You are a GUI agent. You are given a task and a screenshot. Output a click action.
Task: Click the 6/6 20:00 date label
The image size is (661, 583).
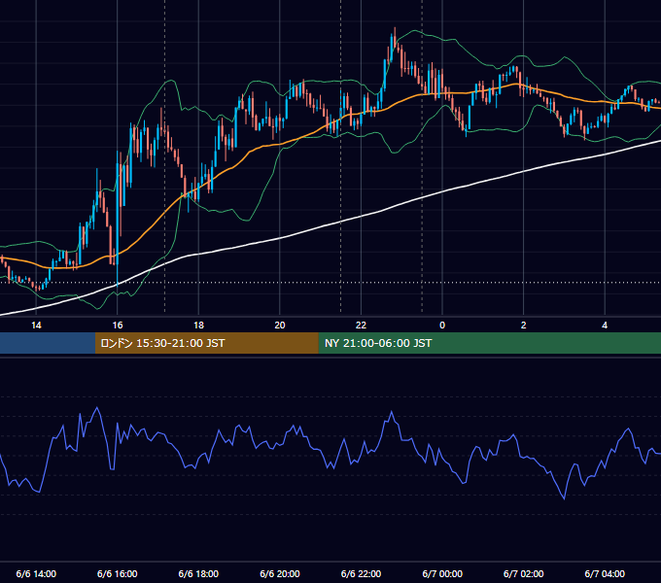(x=280, y=573)
